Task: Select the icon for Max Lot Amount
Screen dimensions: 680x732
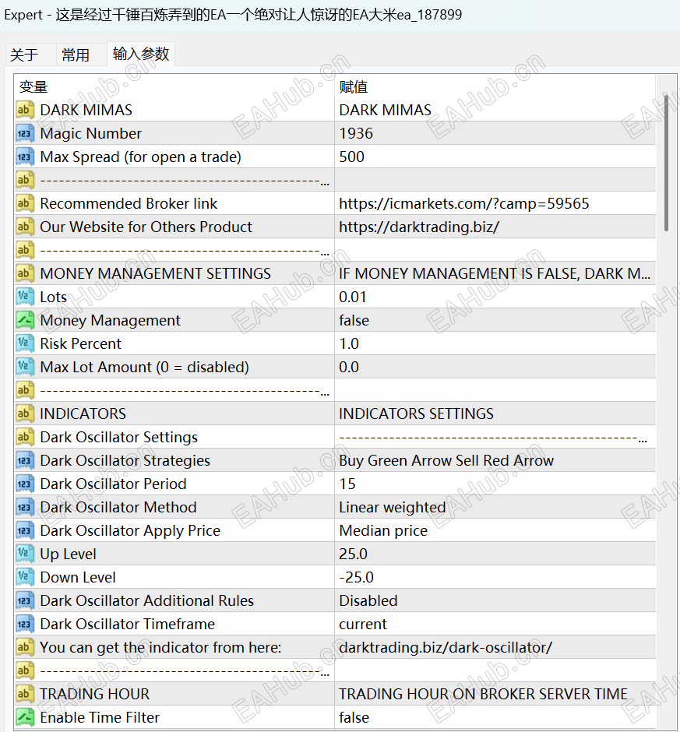Action: click(x=25, y=367)
